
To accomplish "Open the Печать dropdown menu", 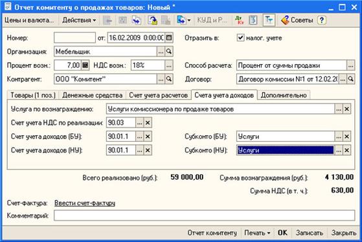I will pos(257,233).
